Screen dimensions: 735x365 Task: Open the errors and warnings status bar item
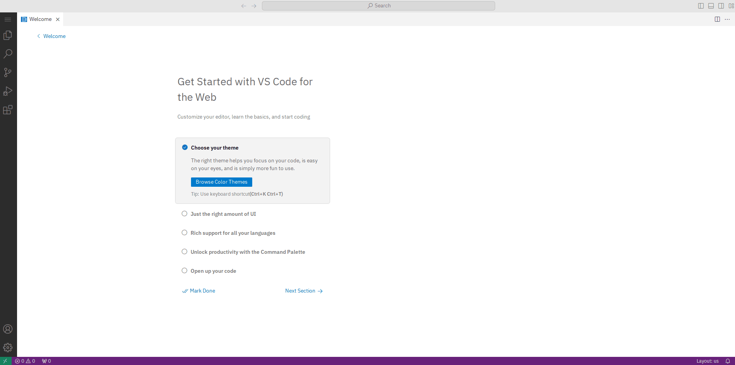[x=25, y=361]
